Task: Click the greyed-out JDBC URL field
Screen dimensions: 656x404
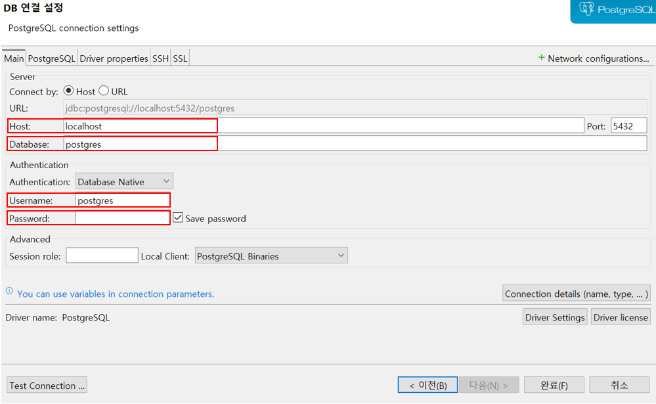Action: (356, 108)
